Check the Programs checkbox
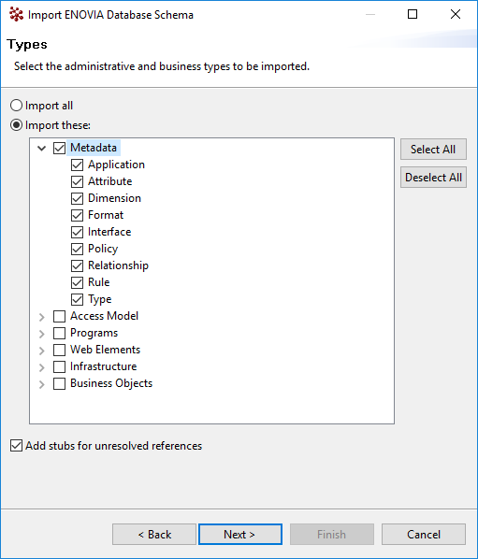 [59, 334]
